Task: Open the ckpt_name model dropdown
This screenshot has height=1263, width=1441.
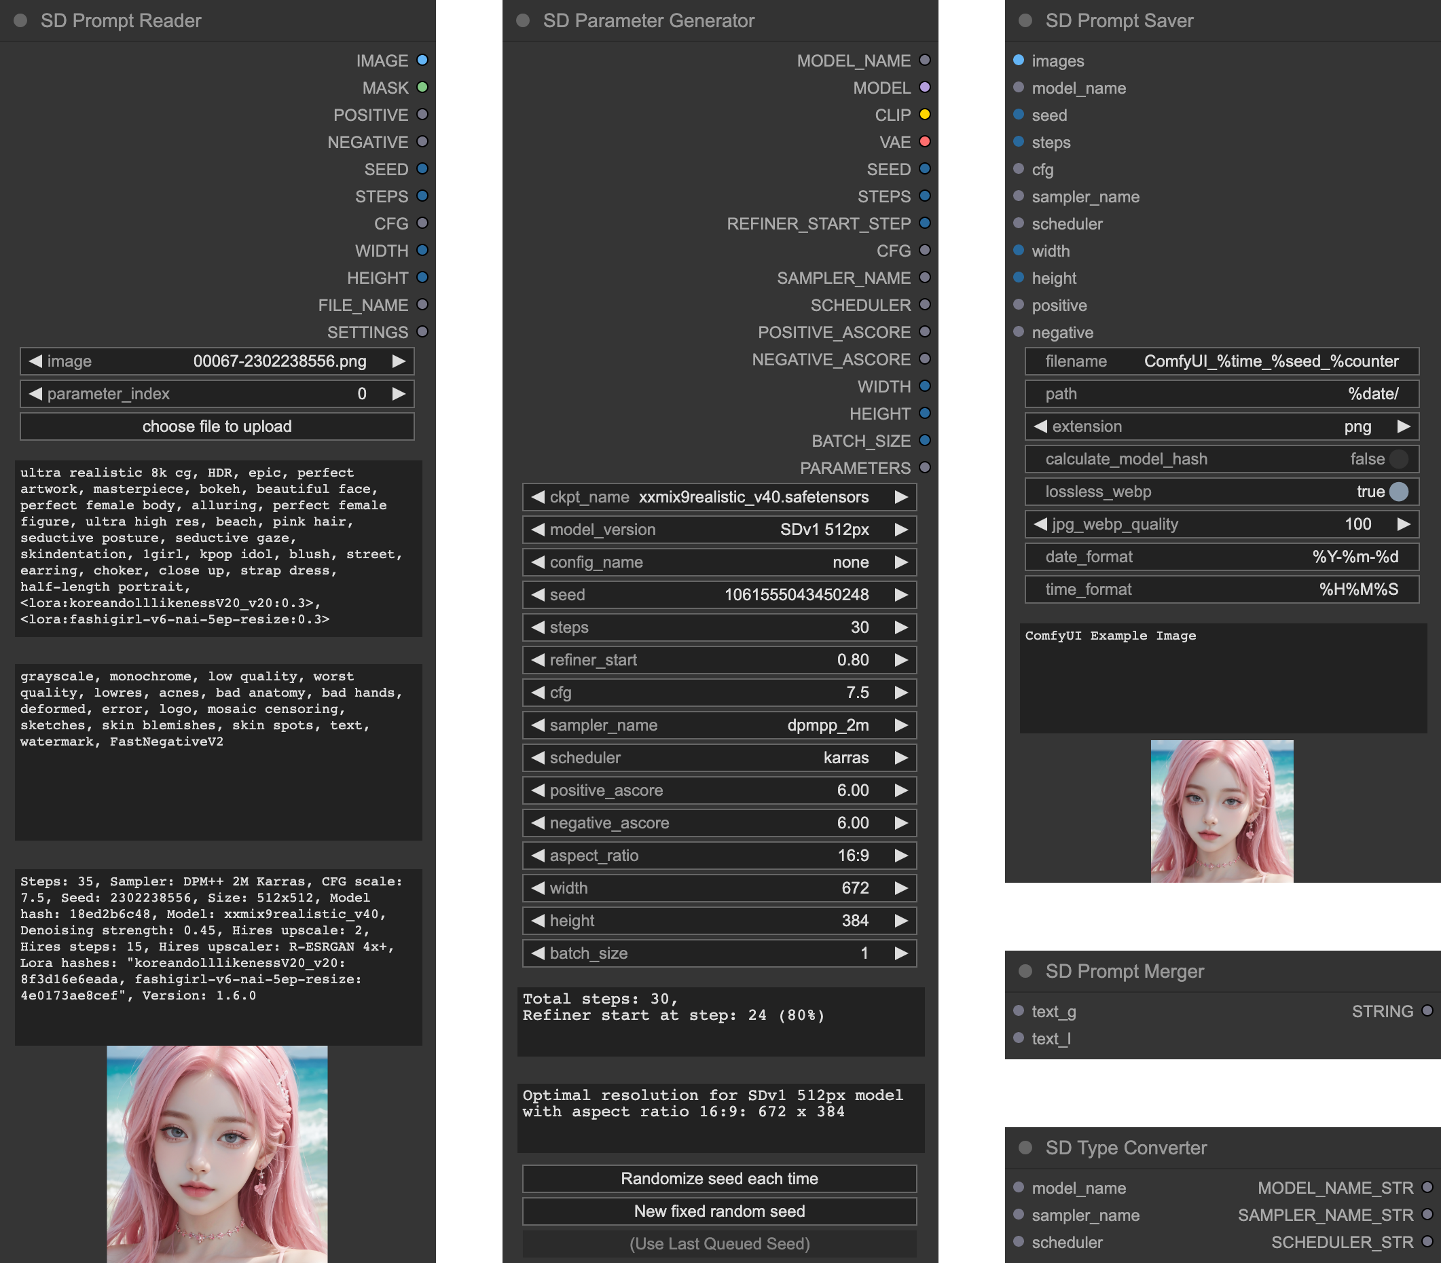Action: (x=719, y=497)
